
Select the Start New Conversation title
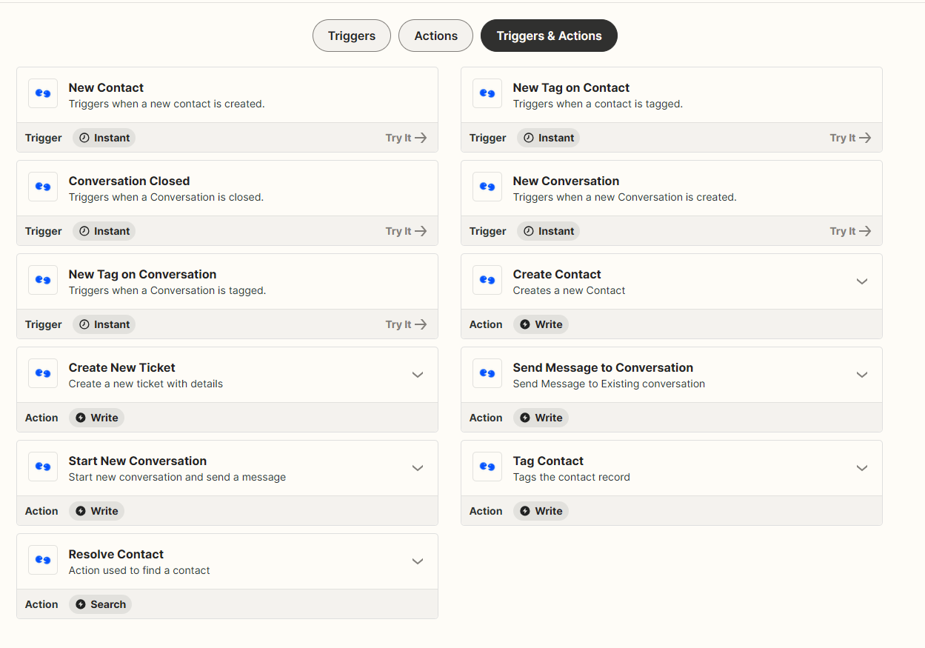coord(138,461)
